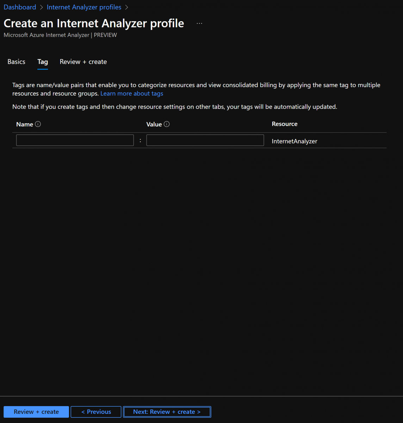This screenshot has width=403, height=423.
Task: Click the Name column label
Action: coord(25,124)
